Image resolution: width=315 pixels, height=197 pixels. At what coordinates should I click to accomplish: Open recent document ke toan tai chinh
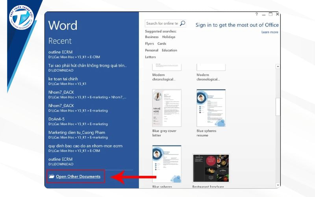click(x=63, y=79)
